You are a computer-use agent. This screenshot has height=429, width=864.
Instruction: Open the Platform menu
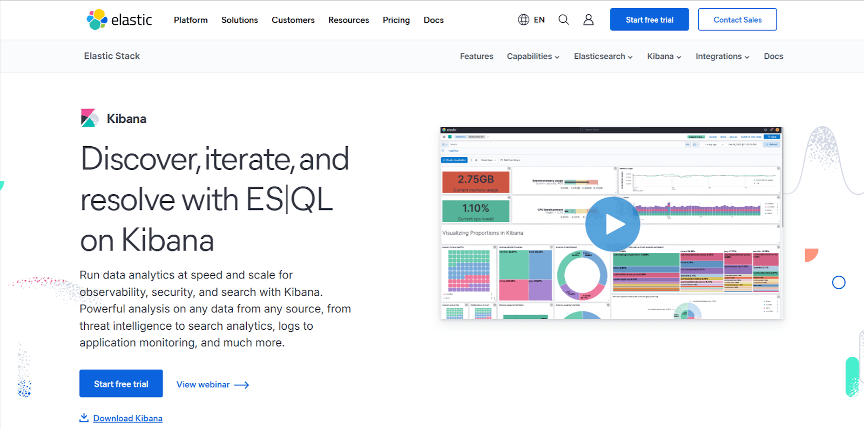191,20
